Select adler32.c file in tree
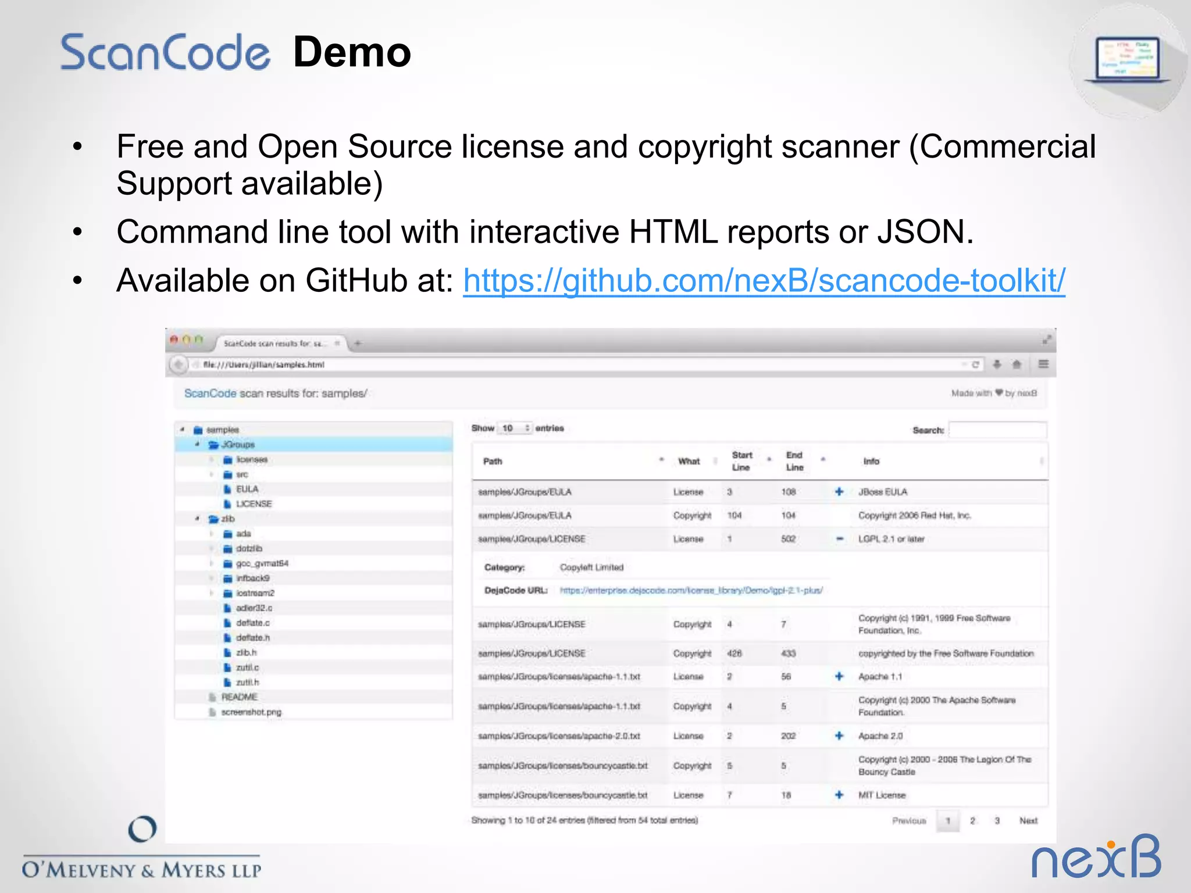Screen dimensions: 1191x893 (x=254, y=608)
